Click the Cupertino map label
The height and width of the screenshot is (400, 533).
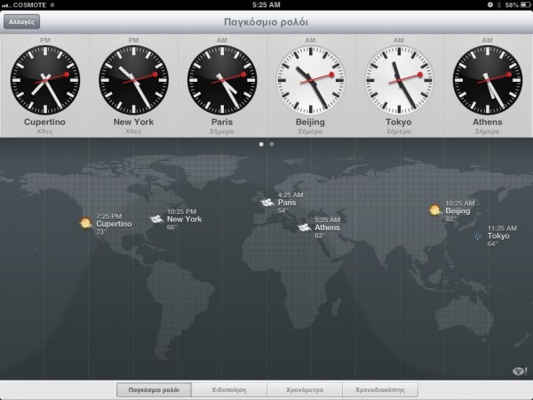(114, 224)
